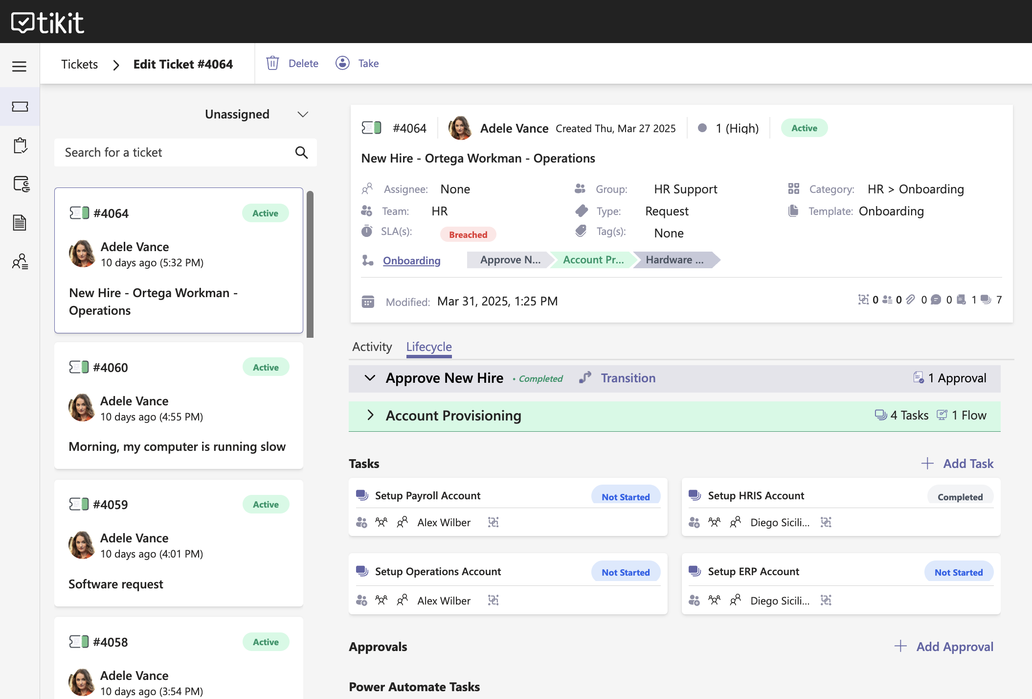This screenshot has width=1032, height=699.
Task: Open the people list sidebar icon
Action: click(x=20, y=261)
